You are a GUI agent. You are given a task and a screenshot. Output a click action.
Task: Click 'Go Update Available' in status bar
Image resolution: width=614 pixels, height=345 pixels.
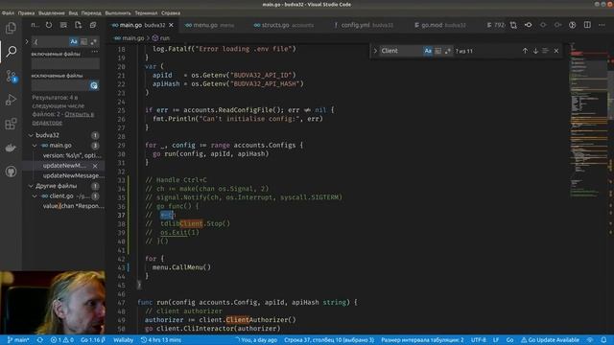point(550,340)
